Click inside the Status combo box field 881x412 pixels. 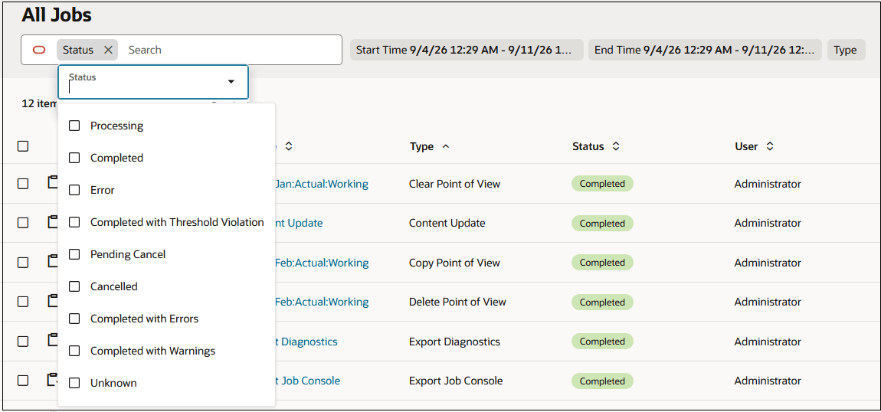coord(152,82)
